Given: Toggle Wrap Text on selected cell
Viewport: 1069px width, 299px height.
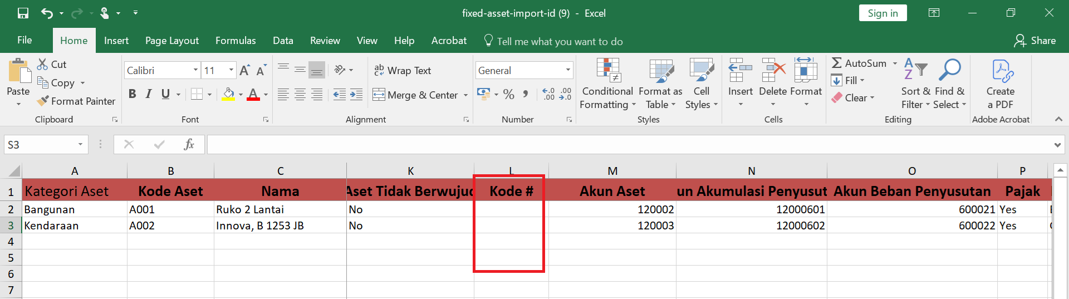Looking at the screenshot, I should click(403, 71).
